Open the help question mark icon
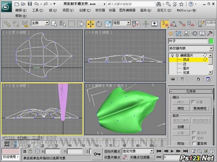 click(x=191, y=4)
